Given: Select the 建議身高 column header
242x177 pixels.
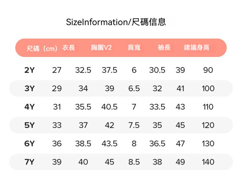Looking at the screenshot, I should click(x=197, y=48).
